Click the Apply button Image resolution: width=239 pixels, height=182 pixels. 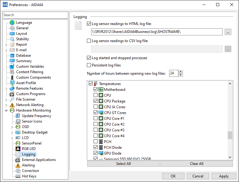224,176
